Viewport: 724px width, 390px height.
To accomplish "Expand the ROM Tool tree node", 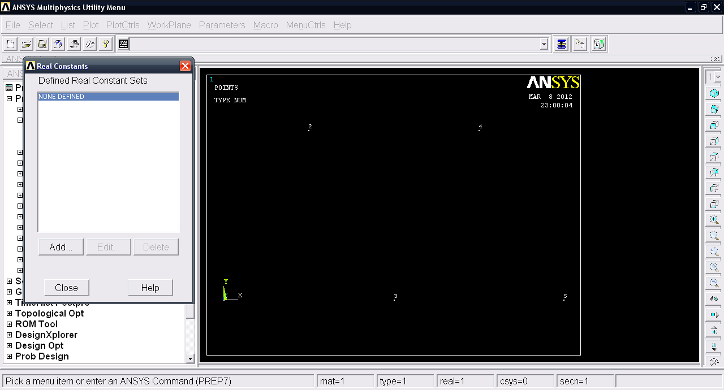I will [x=8, y=324].
